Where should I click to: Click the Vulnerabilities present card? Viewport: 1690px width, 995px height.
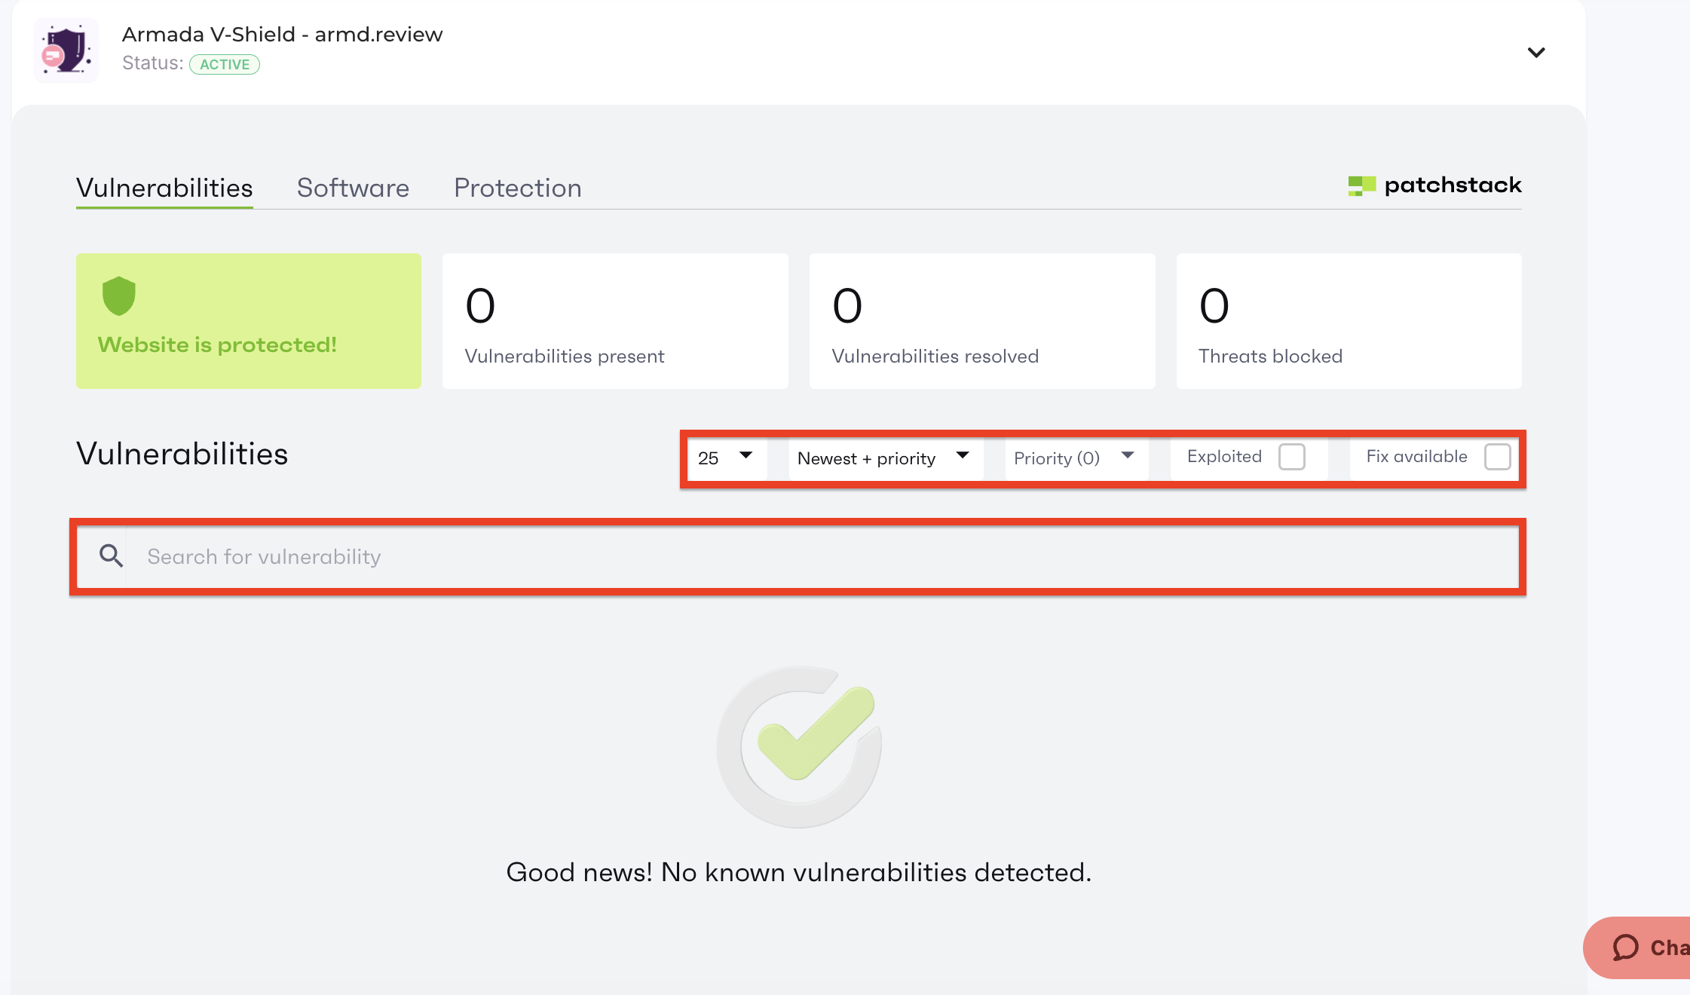tap(615, 321)
